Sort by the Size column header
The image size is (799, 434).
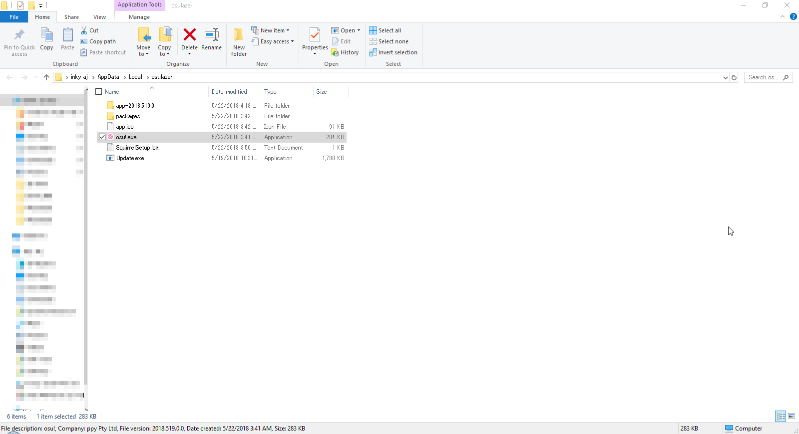coord(322,92)
